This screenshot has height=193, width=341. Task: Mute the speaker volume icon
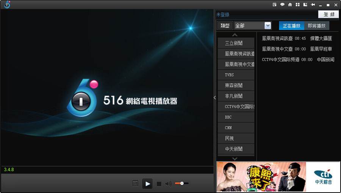(168, 184)
